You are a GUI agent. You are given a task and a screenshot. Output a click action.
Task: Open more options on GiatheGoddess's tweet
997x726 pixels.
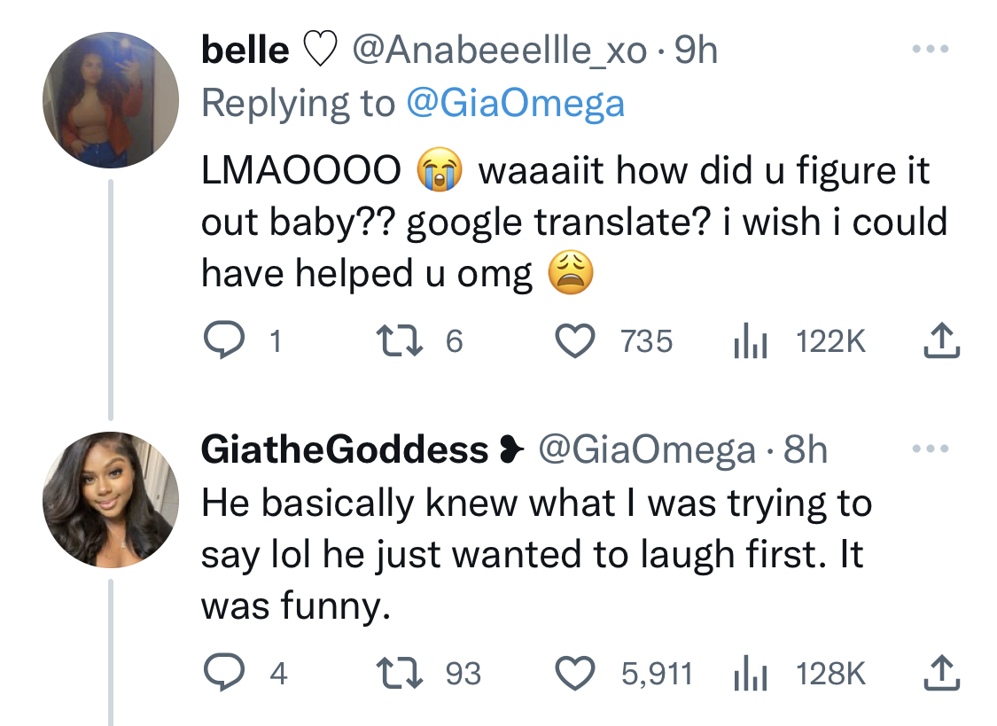pyautogui.click(x=930, y=449)
